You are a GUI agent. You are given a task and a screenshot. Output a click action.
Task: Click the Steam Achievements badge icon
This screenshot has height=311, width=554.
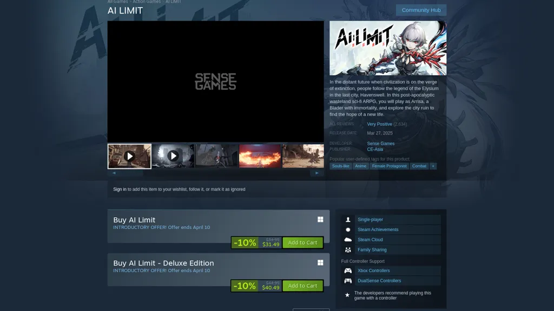tap(348, 229)
